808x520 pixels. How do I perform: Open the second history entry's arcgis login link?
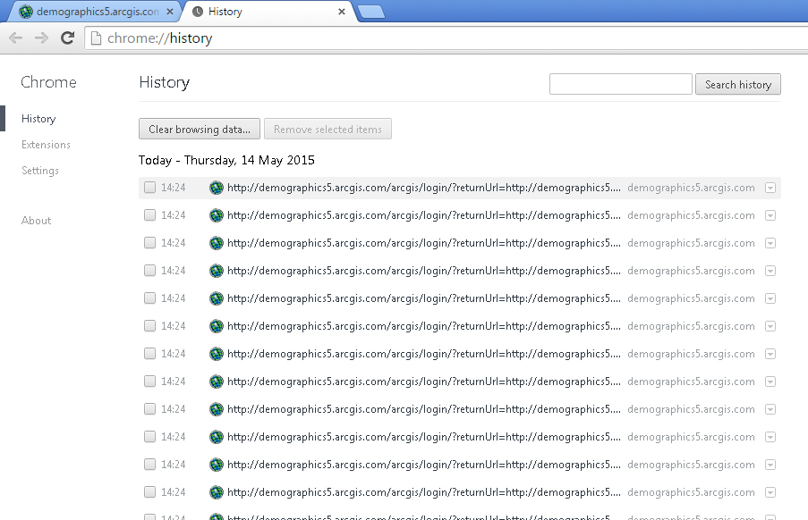[x=423, y=215]
